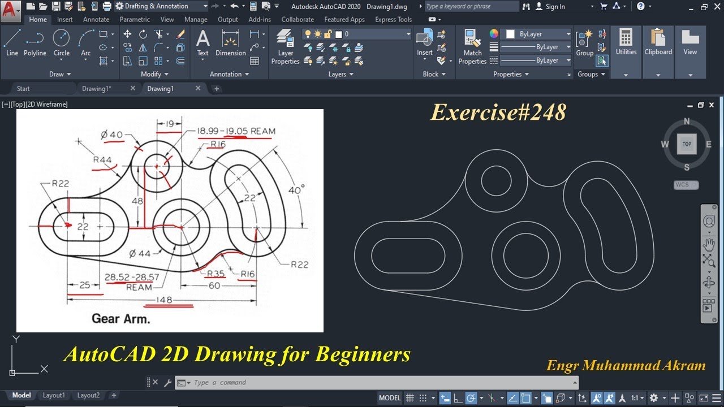
Task: Expand the Modify panel
Action: click(x=154, y=74)
